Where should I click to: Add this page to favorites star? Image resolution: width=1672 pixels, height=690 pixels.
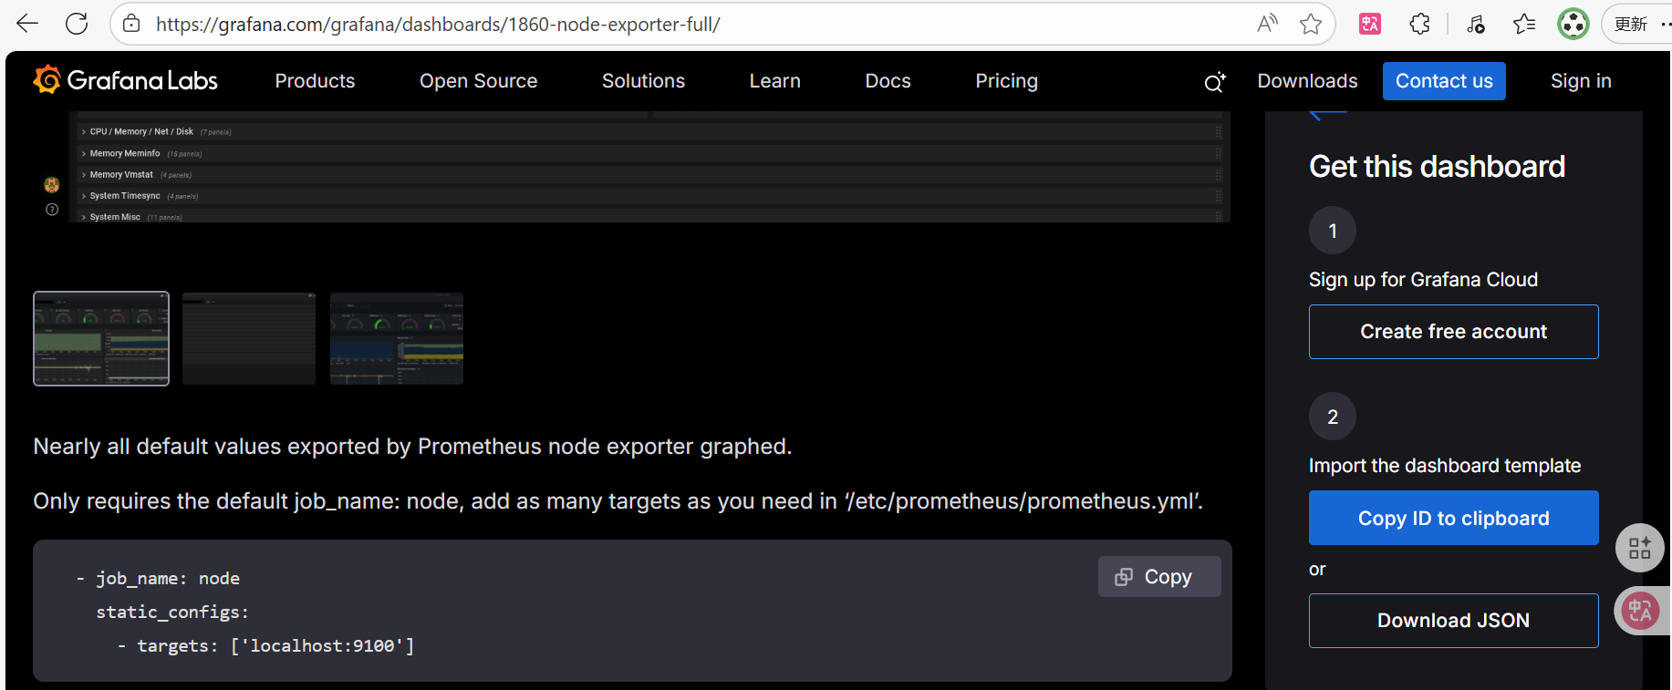click(x=1311, y=24)
